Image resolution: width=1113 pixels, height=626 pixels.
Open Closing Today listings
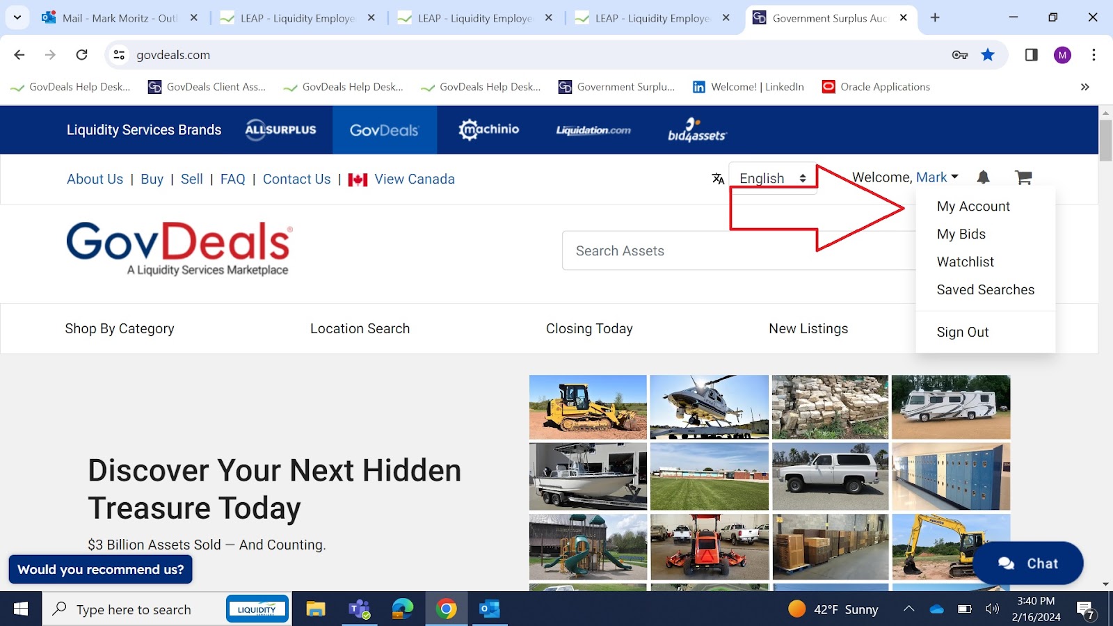pyautogui.click(x=589, y=328)
